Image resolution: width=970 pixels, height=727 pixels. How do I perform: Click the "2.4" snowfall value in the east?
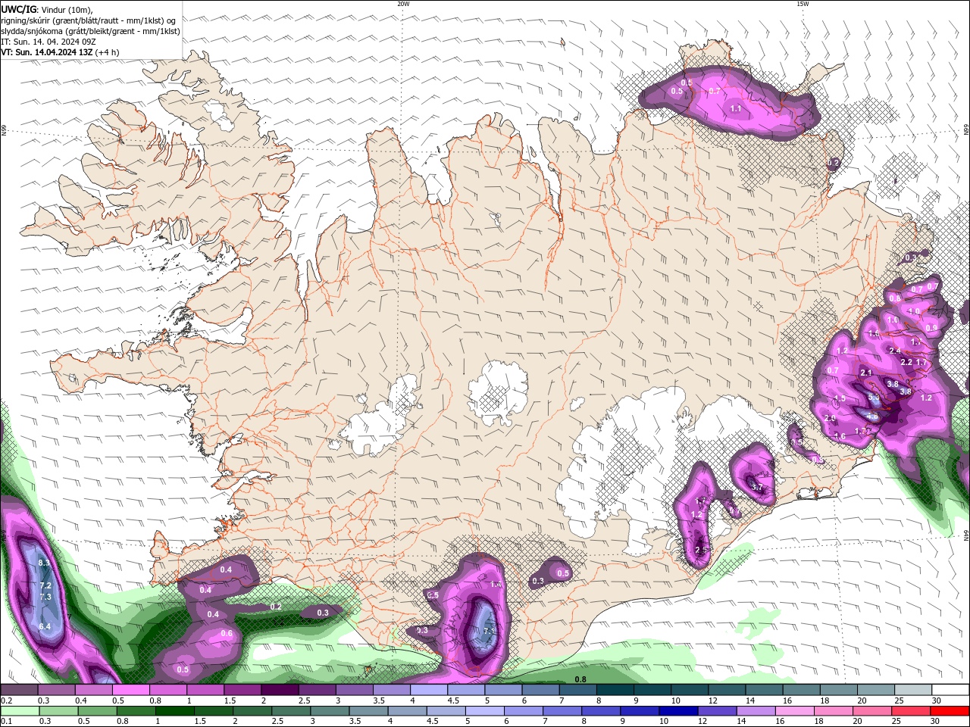[895, 351]
